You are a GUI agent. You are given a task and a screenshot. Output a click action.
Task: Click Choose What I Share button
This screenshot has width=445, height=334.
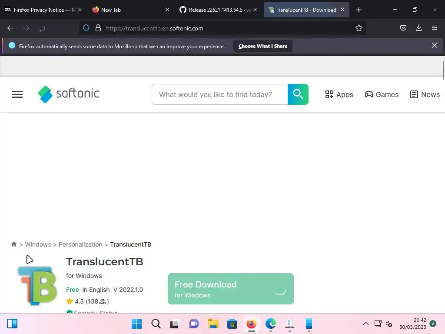[x=263, y=46]
